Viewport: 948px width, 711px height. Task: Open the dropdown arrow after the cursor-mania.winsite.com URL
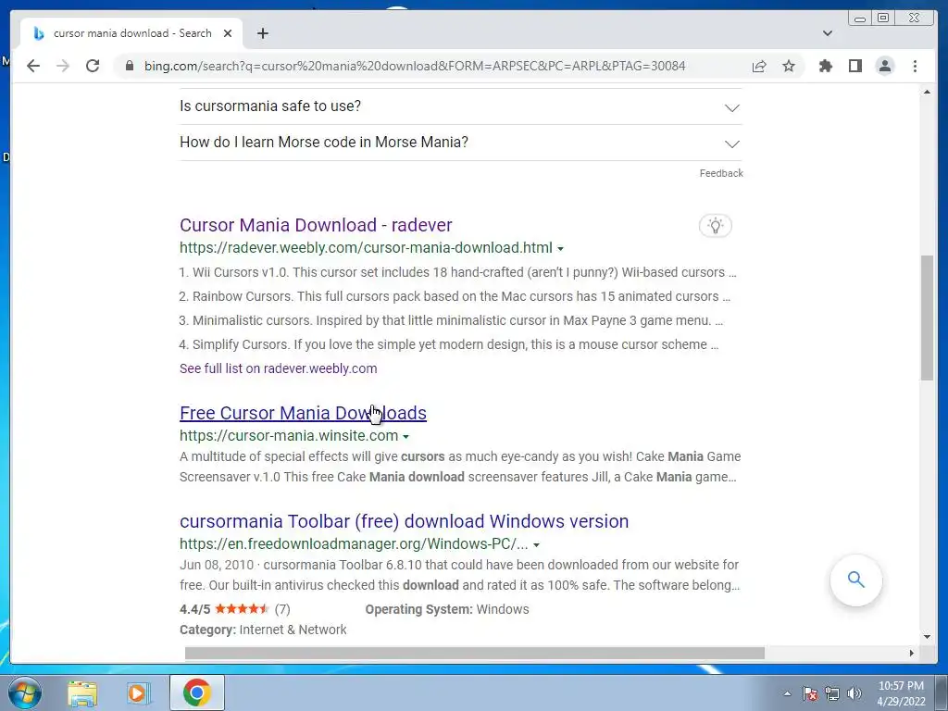[x=405, y=437]
